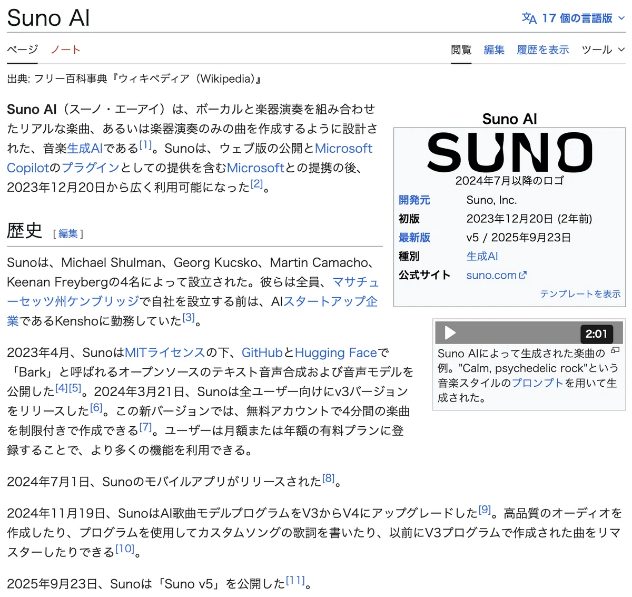Image resolution: width=632 pixels, height=597 pixels.
Task: Open the 編集 tab
Action: pos(494,50)
